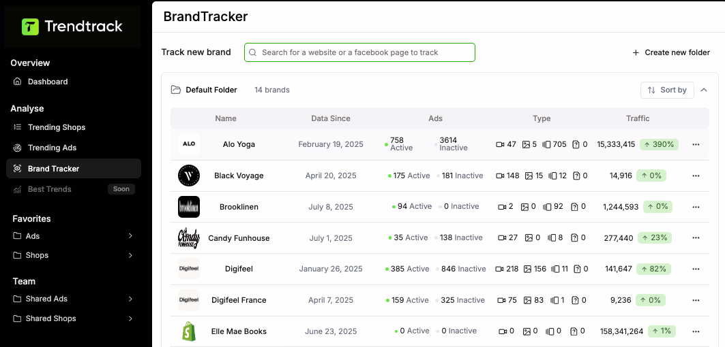Click Digifeel 82% traffic badge
Screen dimensions: 725x347
[x=654, y=269]
